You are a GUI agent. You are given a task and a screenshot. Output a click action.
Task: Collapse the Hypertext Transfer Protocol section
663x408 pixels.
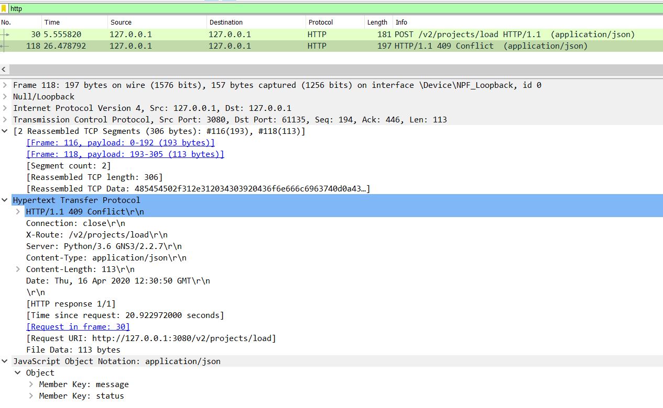pyautogui.click(x=5, y=200)
